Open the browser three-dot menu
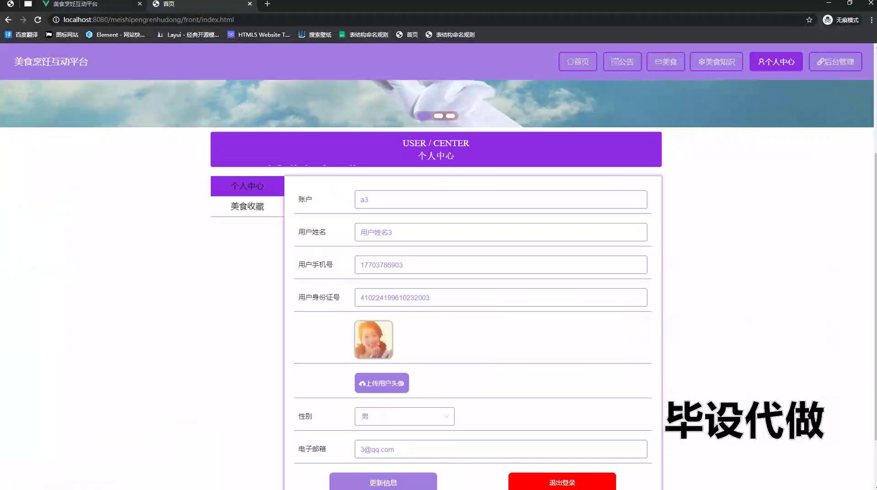The image size is (877, 490). [x=871, y=20]
